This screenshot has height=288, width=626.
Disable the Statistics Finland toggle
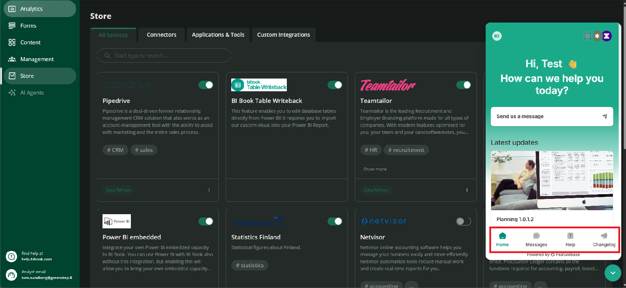335,221
